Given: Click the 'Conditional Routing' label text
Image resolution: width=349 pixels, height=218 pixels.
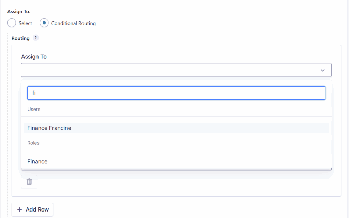Looking at the screenshot, I should pos(73,24).
